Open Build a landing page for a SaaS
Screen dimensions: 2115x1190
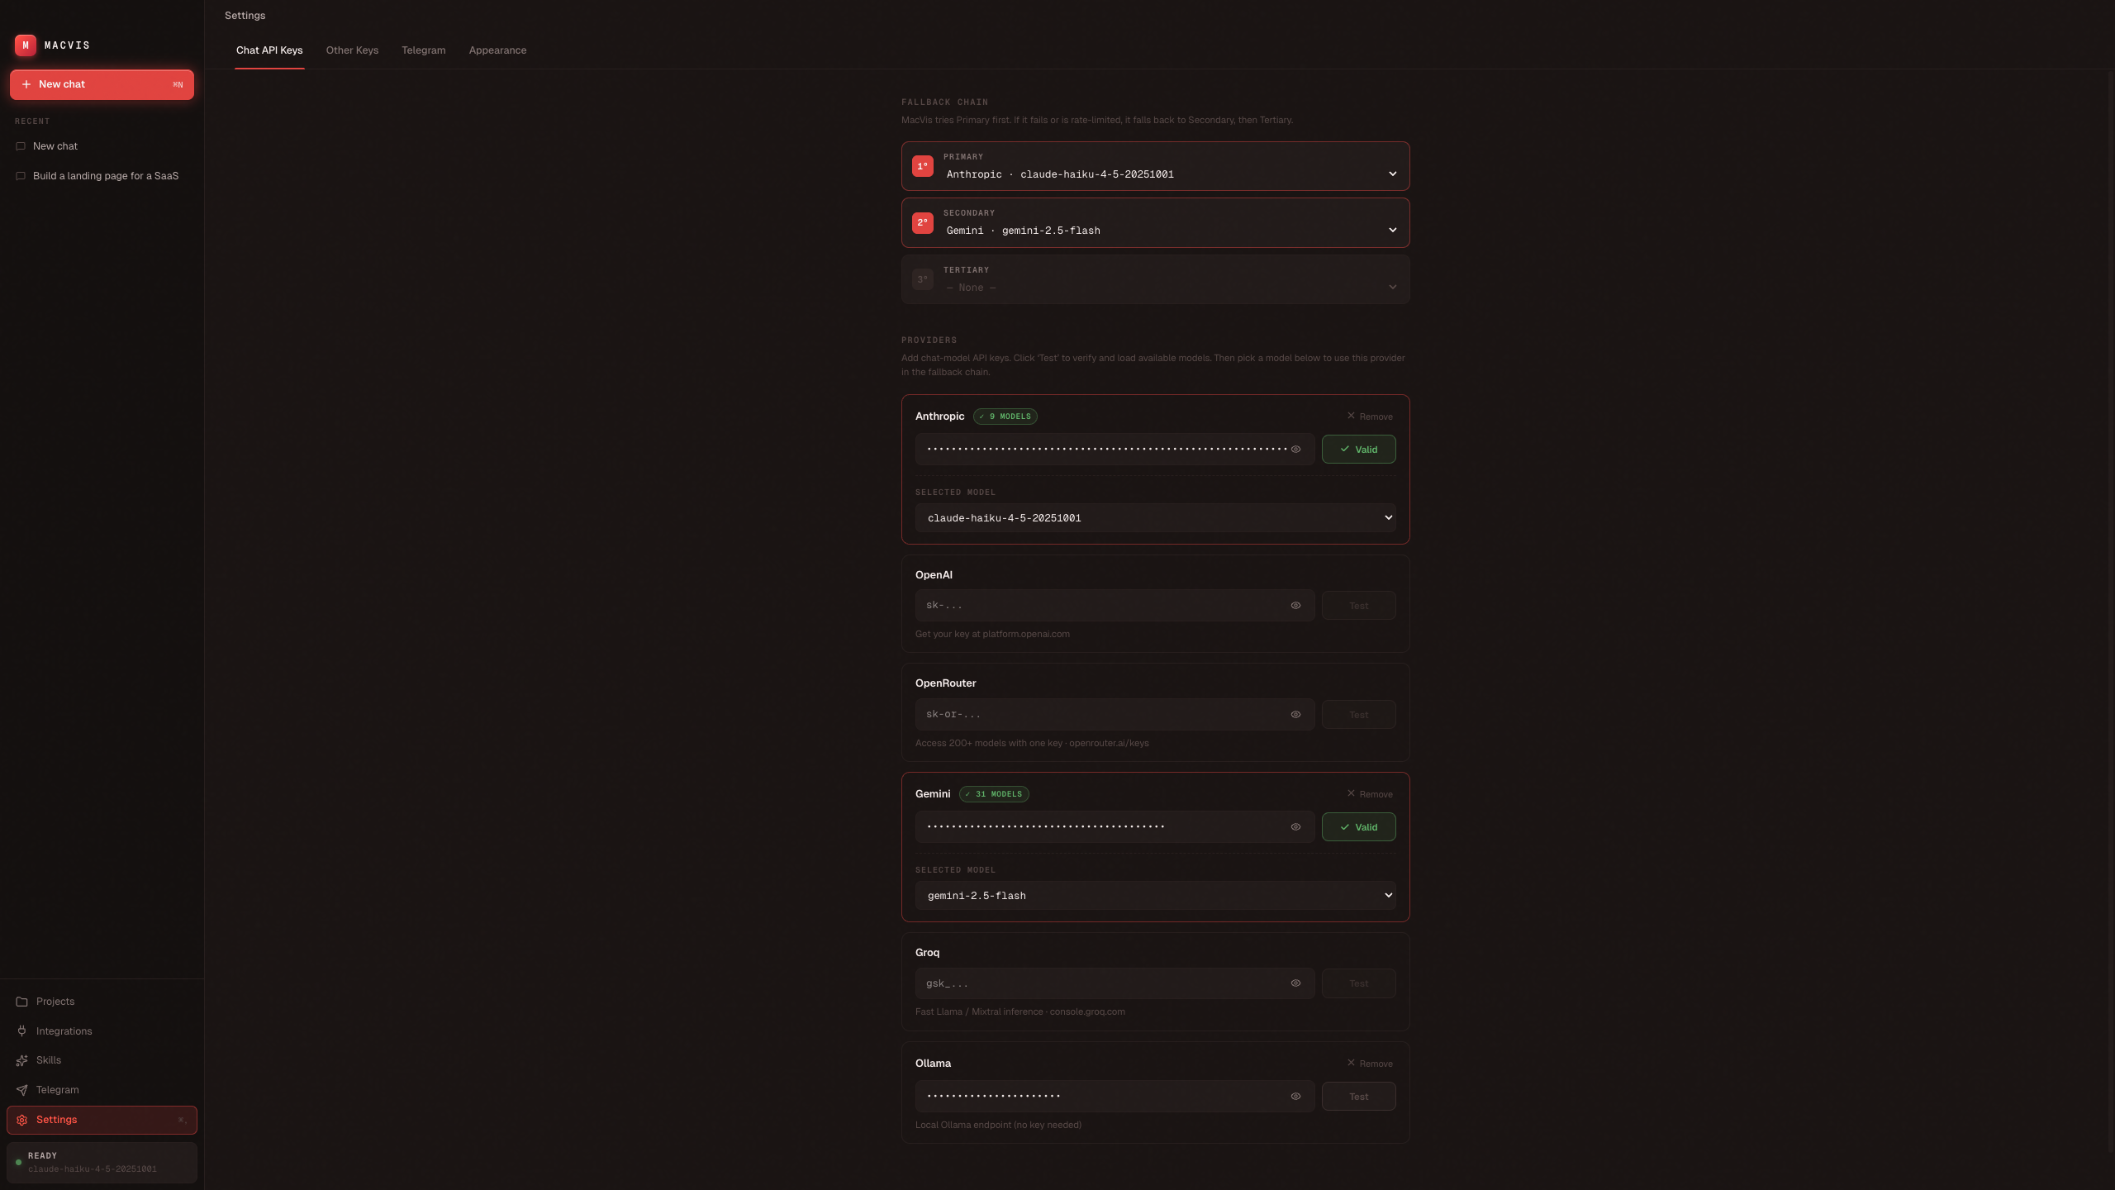tap(102, 176)
